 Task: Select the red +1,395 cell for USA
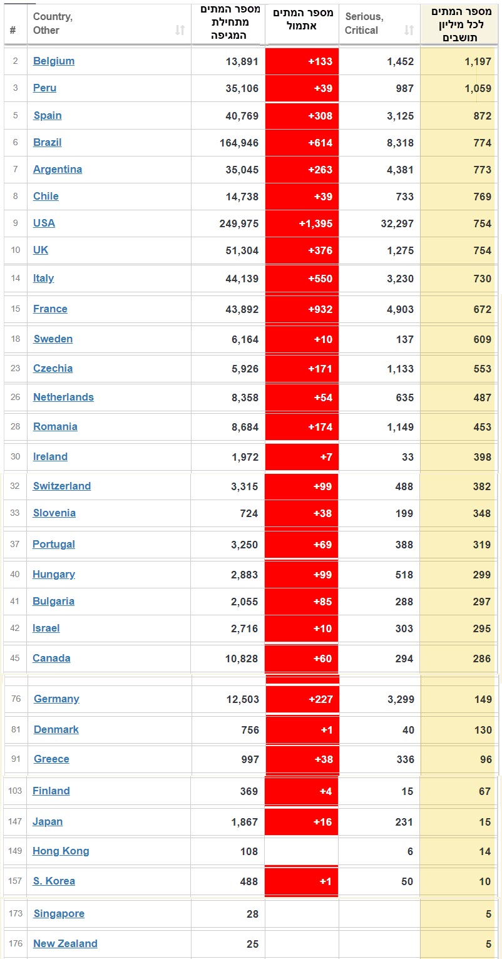(x=302, y=223)
